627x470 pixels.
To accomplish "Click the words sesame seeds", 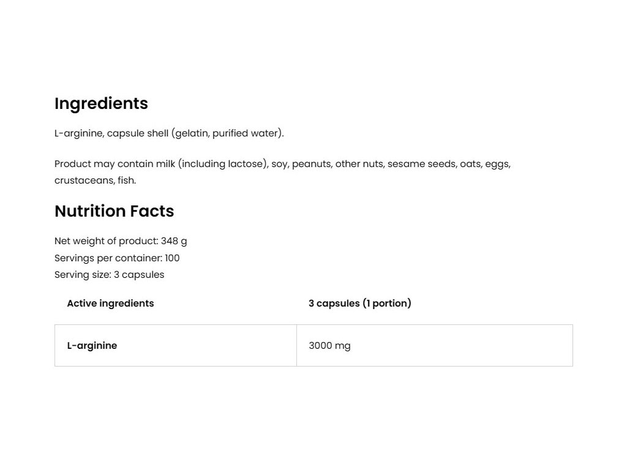I will click(421, 164).
